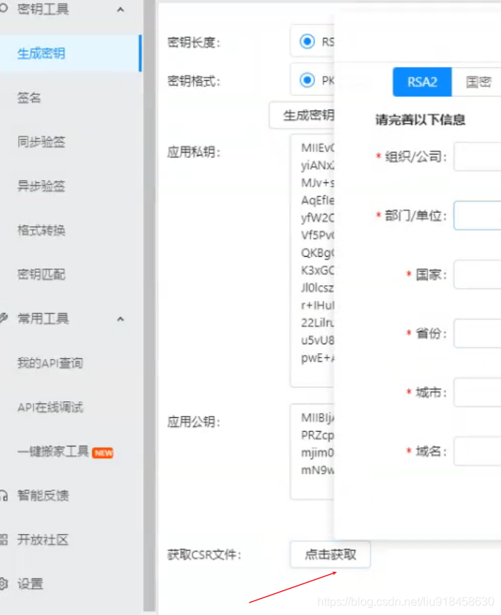
Task: Collapse the 常用工具 section chevron
Action: (120, 319)
